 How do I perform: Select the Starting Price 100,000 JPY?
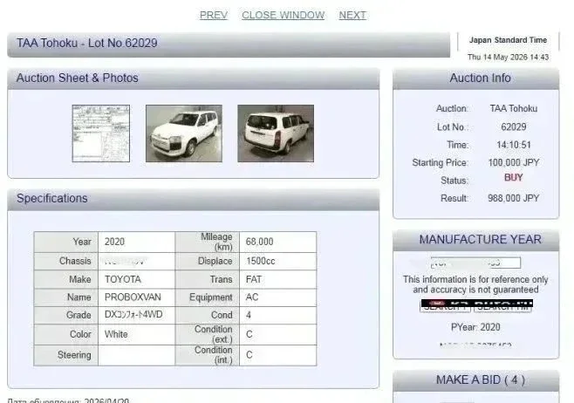pos(514,162)
